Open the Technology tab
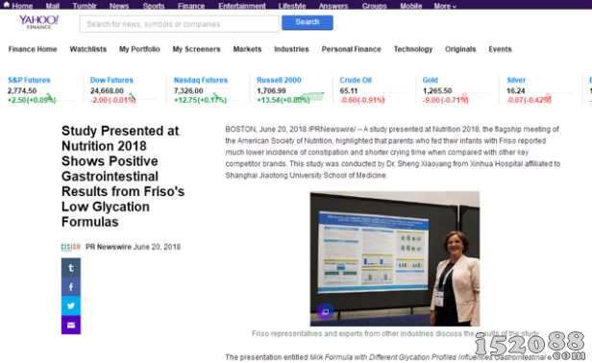The height and width of the screenshot is (363, 592). click(x=413, y=49)
